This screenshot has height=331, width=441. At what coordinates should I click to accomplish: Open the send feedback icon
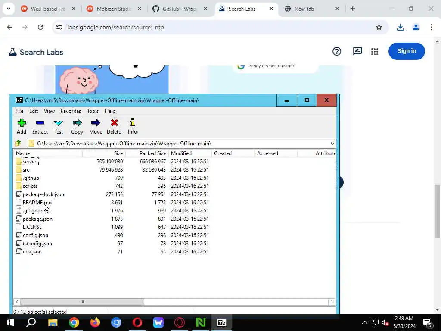click(x=357, y=52)
